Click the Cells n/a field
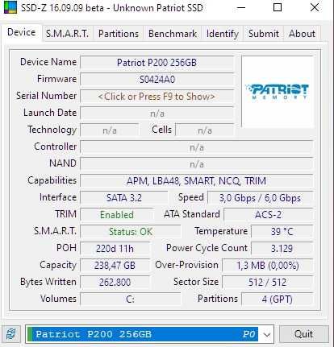This screenshot has width=334, height=347. (x=205, y=130)
